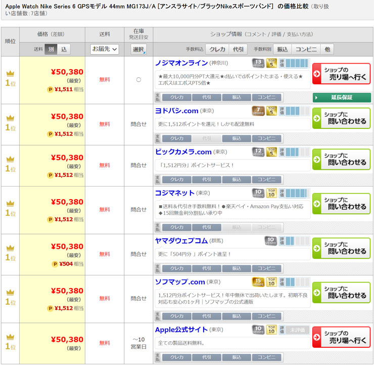This screenshot has height=365, width=374.
Task: Open ノジマオンライン shop link
Action: [x=181, y=63]
